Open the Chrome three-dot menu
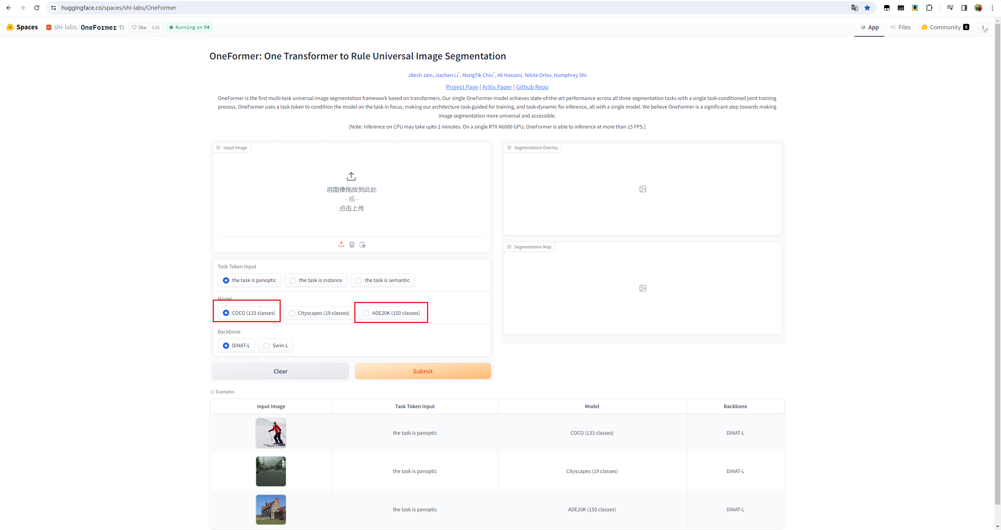The image size is (1001, 530). [x=992, y=8]
